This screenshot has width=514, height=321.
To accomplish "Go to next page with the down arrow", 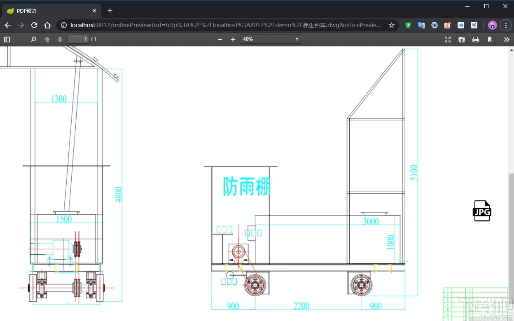I will click(x=60, y=39).
